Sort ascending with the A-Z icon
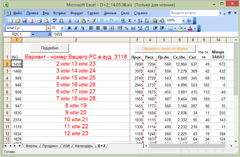 (140, 21)
